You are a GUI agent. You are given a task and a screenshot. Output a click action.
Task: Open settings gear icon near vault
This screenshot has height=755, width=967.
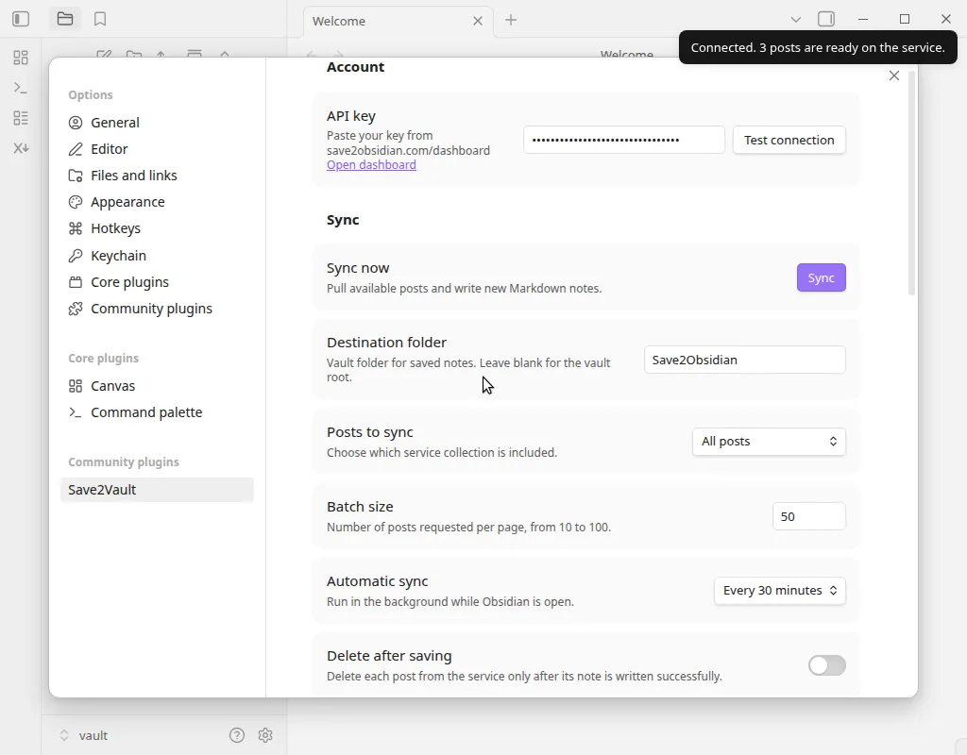[265, 734]
